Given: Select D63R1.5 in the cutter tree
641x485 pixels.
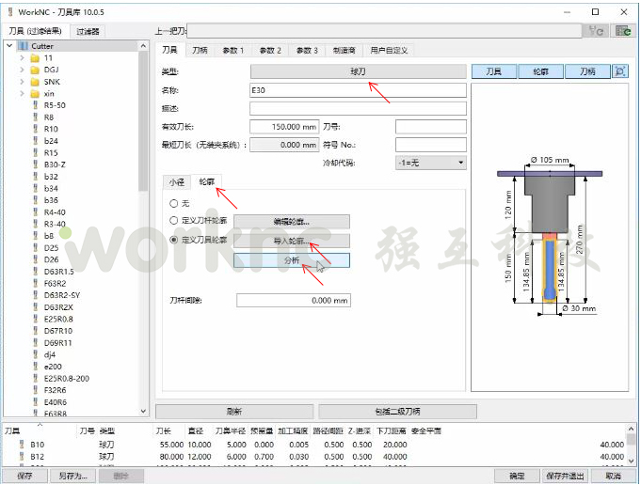Looking at the screenshot, I should tap(59, 272).
